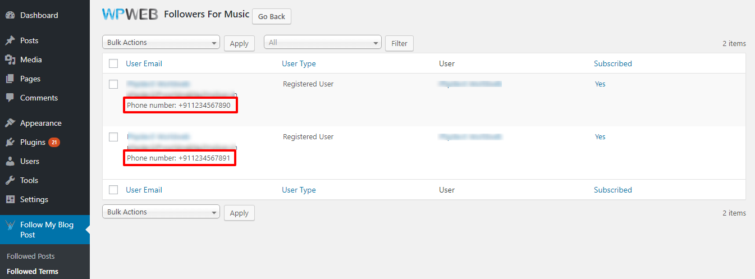Open the bottom Bulk Actions dropdown
The width and height of the screenshot is (755, 279).
[161, 212]
